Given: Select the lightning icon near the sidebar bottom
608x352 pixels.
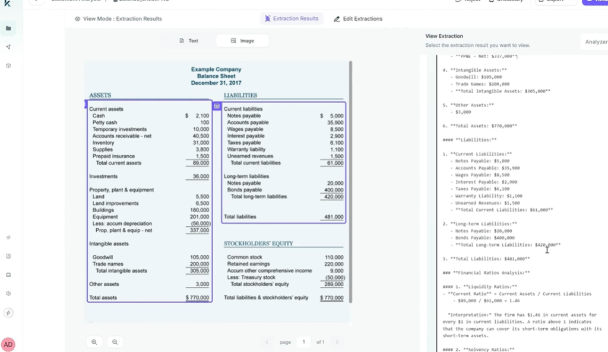Looking at the screenshot, I should pyautogui.click(x=8, y=312).
